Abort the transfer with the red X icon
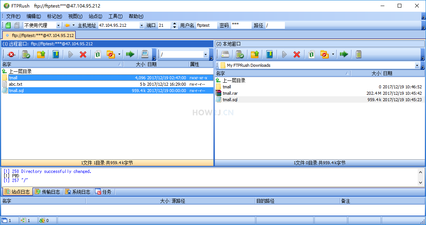 tap(84, 54)
